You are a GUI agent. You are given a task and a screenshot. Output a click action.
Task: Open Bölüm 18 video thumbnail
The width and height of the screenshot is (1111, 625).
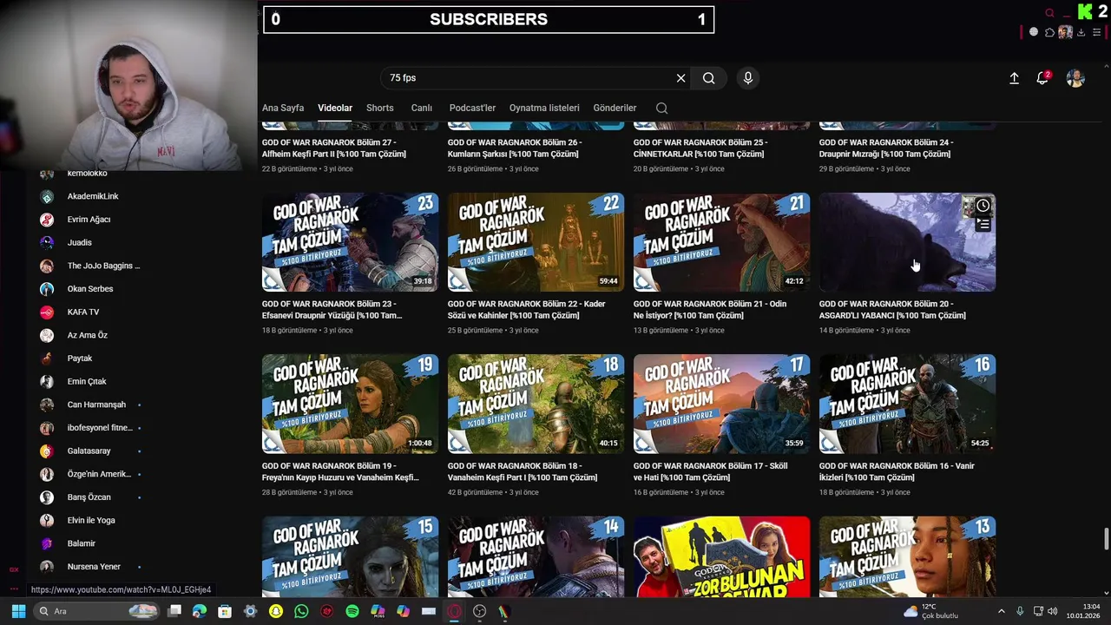tap(536, 404)
